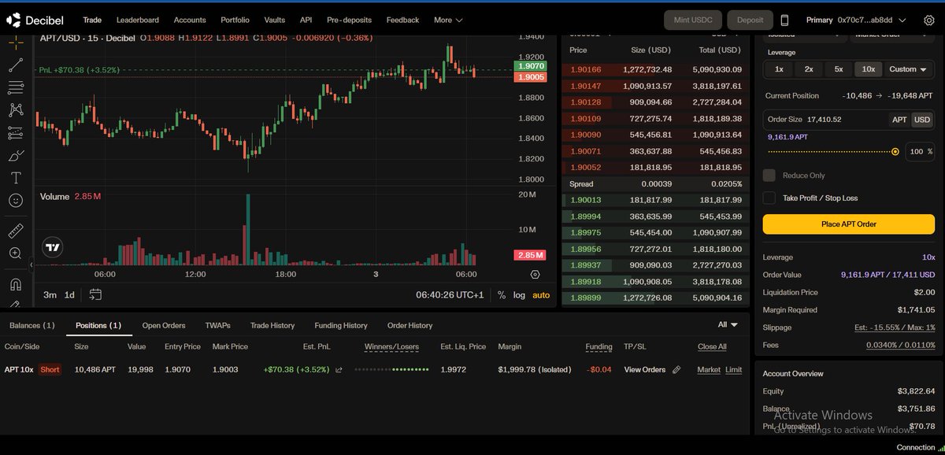Select the brush drawing tool
The width and height of the screenshot is (945, 455).
pyautogui.click(x=15, y=155)
